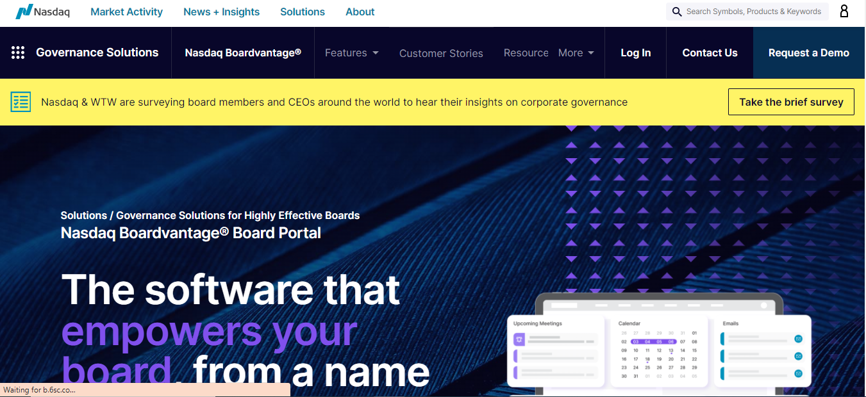Image resolution: width=866 pixels, height=397 pixels.
Task: Click the 'empowers your' purple headline text
Action: 209,331
